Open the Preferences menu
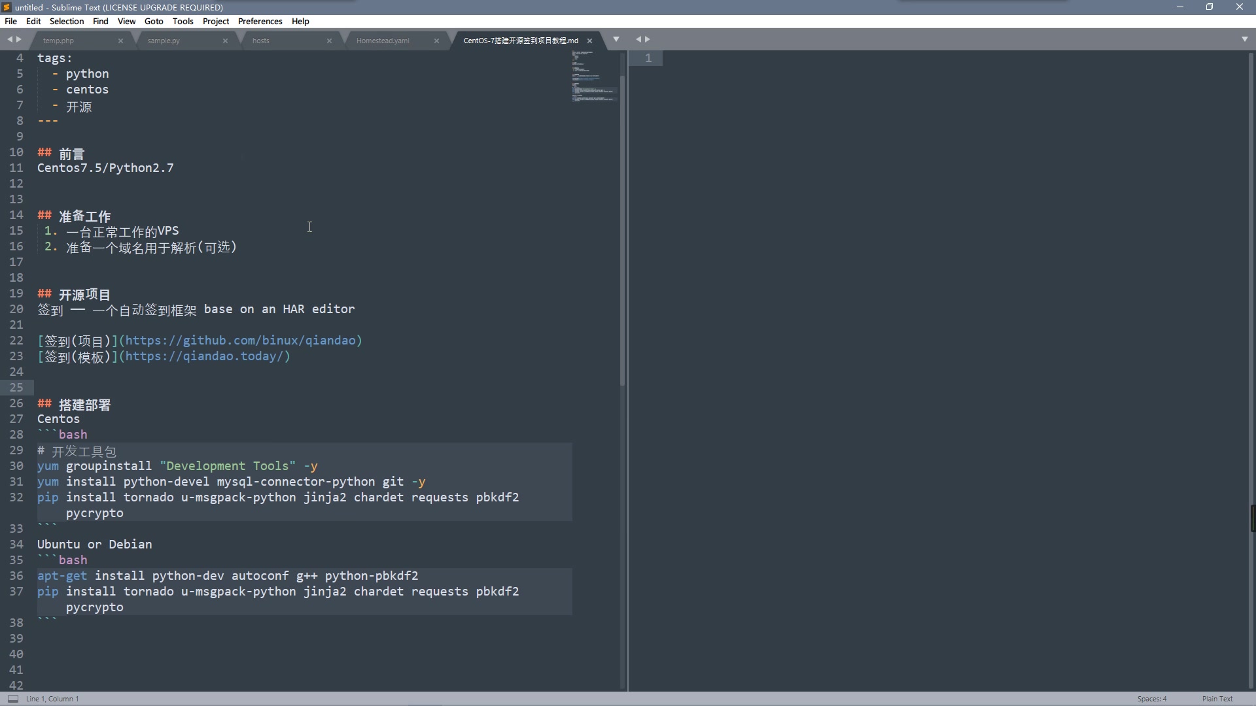 (x=260, y=21)
